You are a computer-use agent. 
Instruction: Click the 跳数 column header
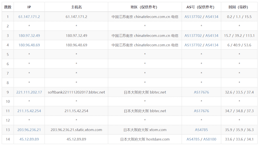(8, 7)
